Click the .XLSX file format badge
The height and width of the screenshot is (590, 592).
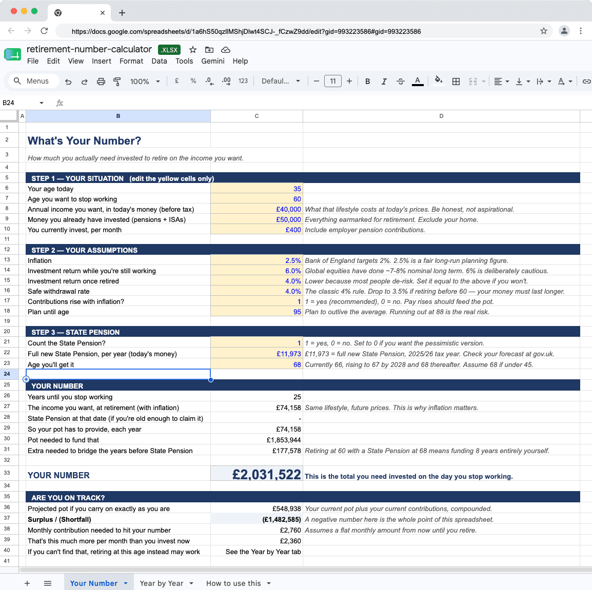[x=169, y=50]
